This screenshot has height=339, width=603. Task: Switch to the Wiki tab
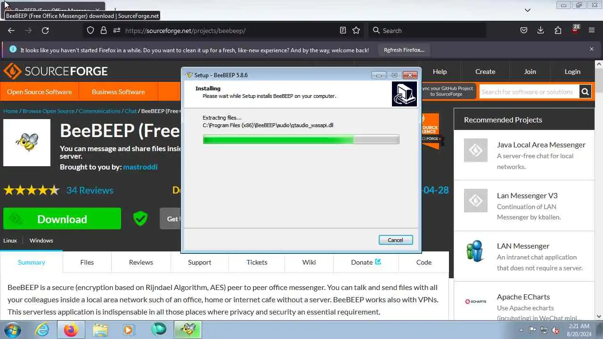309,262
